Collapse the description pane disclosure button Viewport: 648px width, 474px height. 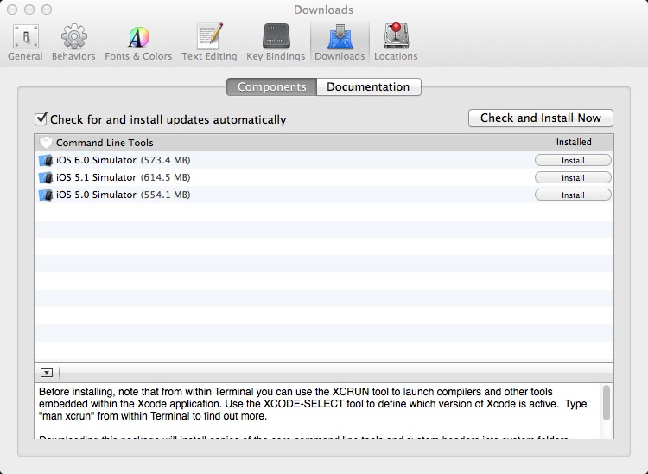tap(47, 373)
